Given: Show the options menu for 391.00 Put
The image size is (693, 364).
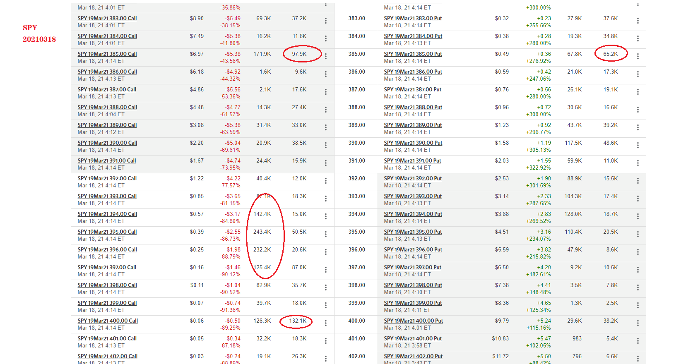Looking at the screenshot, I should (638, 163).
